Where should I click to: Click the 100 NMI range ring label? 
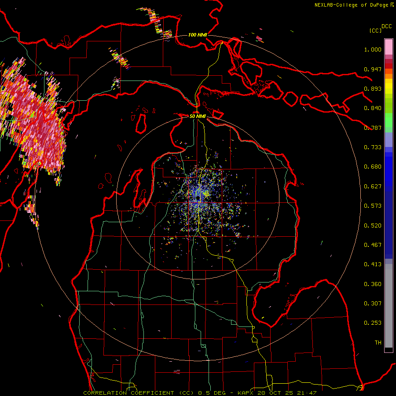198,35
